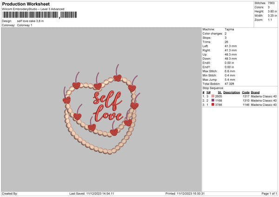The width and height of the screenshot is (279, 197).
Task: Click the Left value 41.3 mm
Action: click(231, 46)
